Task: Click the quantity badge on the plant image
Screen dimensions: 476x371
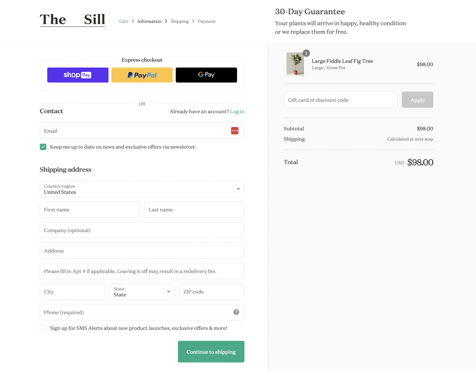Action: pos(306,53)
